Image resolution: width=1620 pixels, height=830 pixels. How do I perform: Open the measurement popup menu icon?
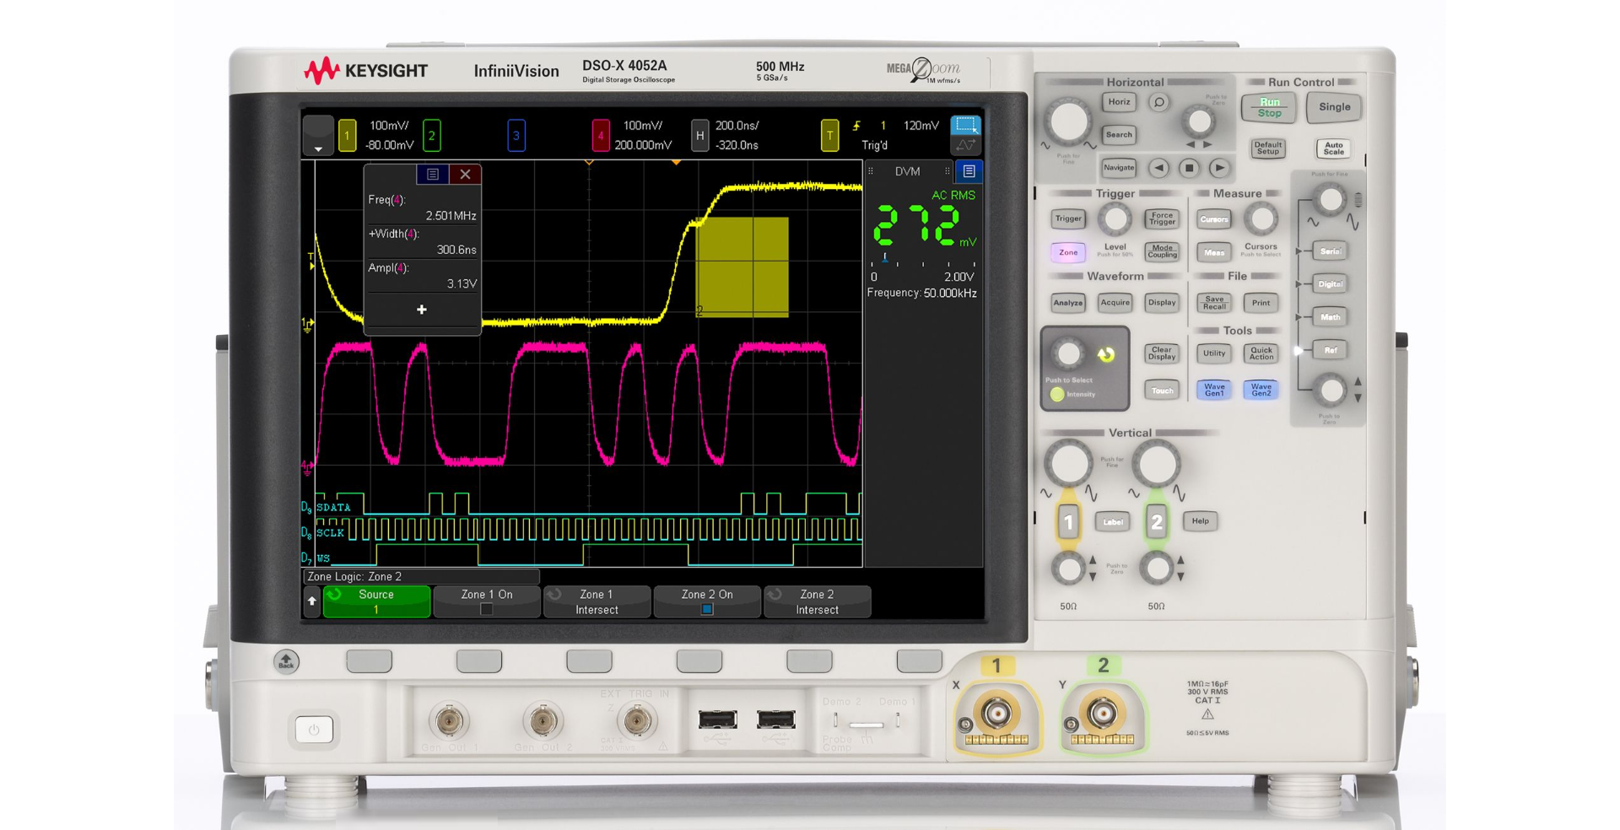pos(434,174)
